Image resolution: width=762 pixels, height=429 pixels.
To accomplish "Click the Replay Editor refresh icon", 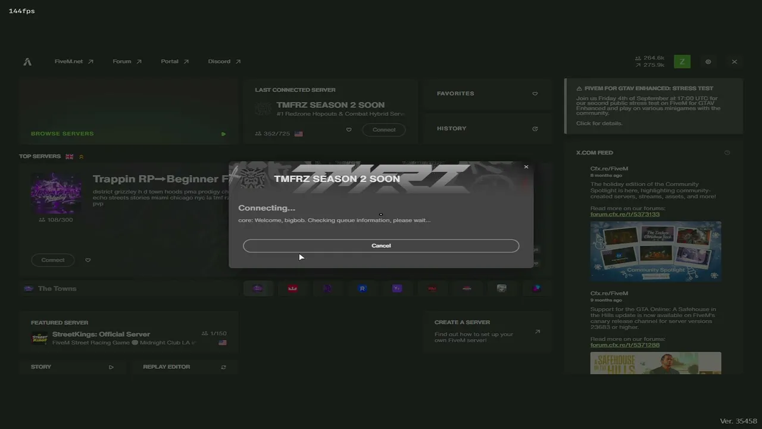I will click(223, 367).
